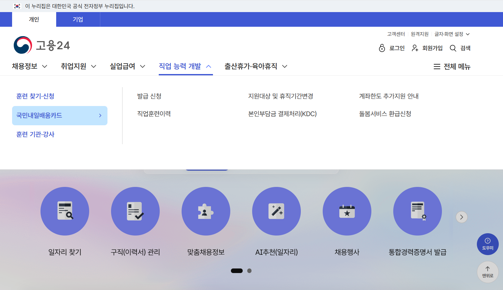Screen dimensions: 503x290
Task: Open 발급 신청 menu entry
Action: pyautogui.click(x=149, y=96)
